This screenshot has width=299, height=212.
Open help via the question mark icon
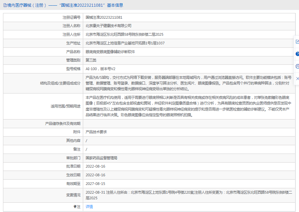[297, 54]
